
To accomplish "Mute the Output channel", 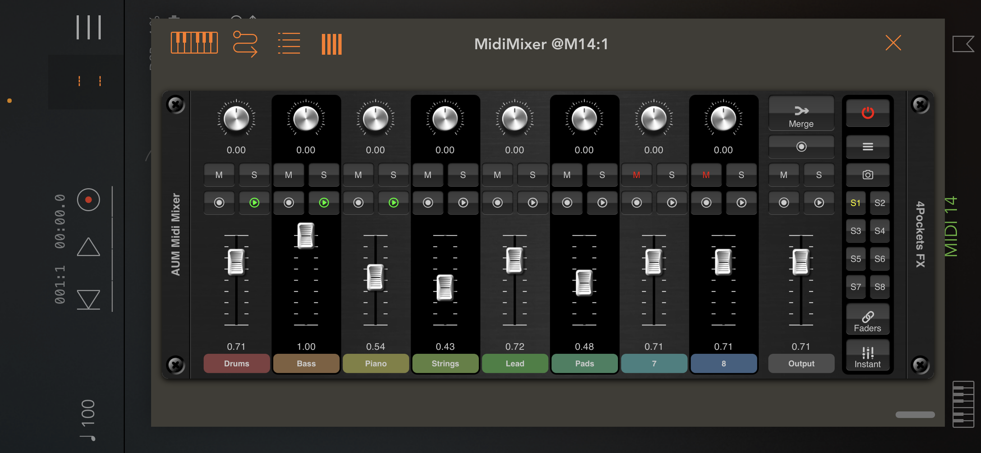I will (783, 175).
